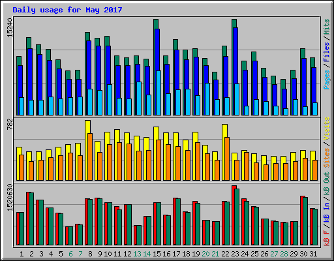
Task: Click day 11 on the x-axis
Action: 117,254
